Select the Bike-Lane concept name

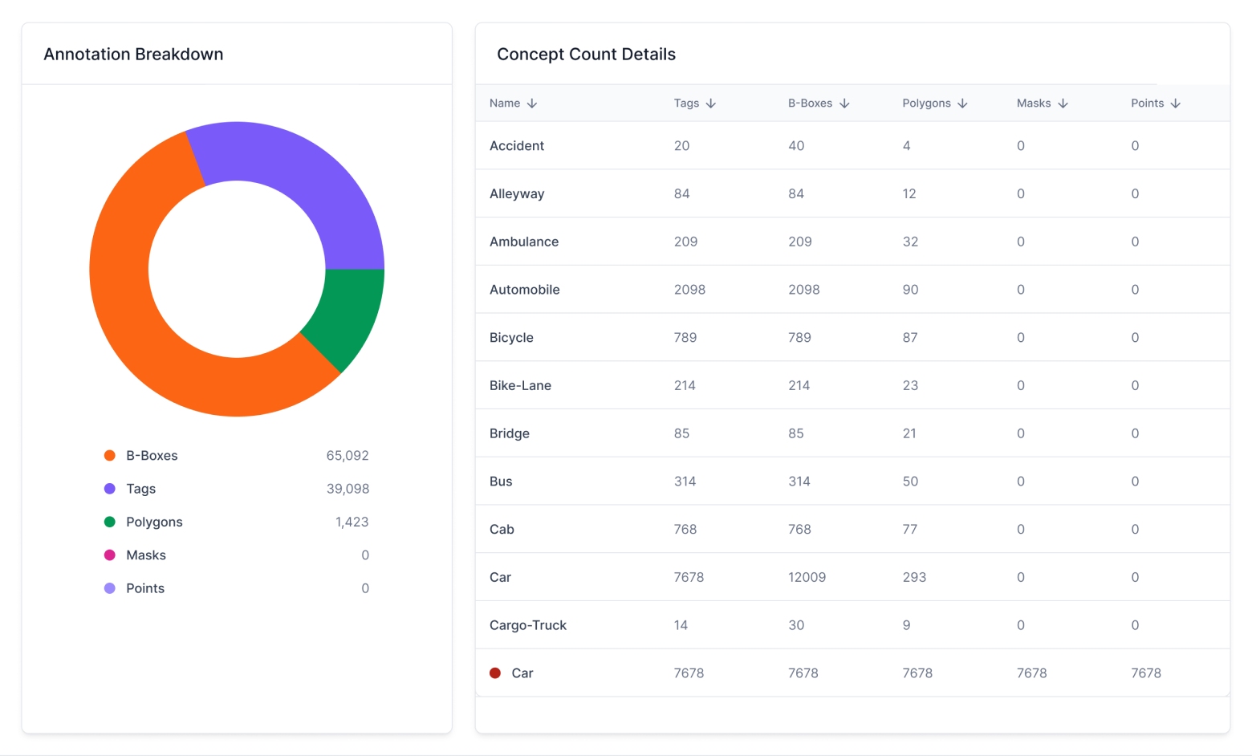tap(520, 385)
